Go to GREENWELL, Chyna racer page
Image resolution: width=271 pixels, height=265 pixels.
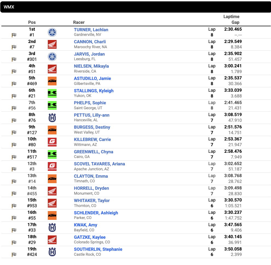tap(93, 152)
